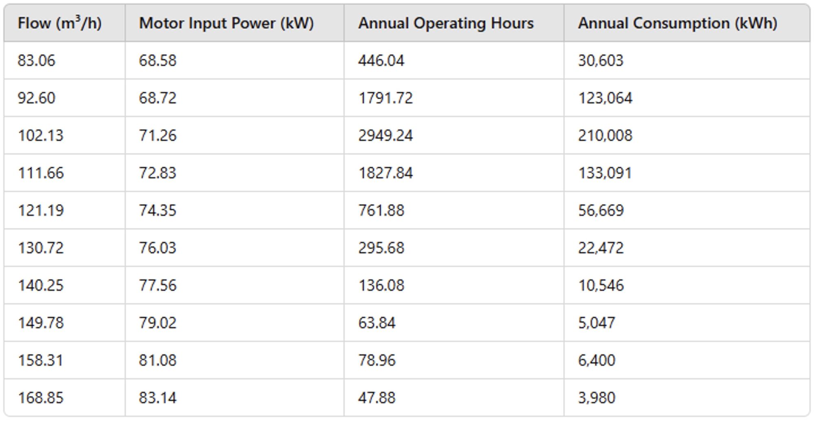Image resolution: width=814 pixels, height=422 pixels.
Task: Select flow value 83.06
Action: (x=36, y=61)
